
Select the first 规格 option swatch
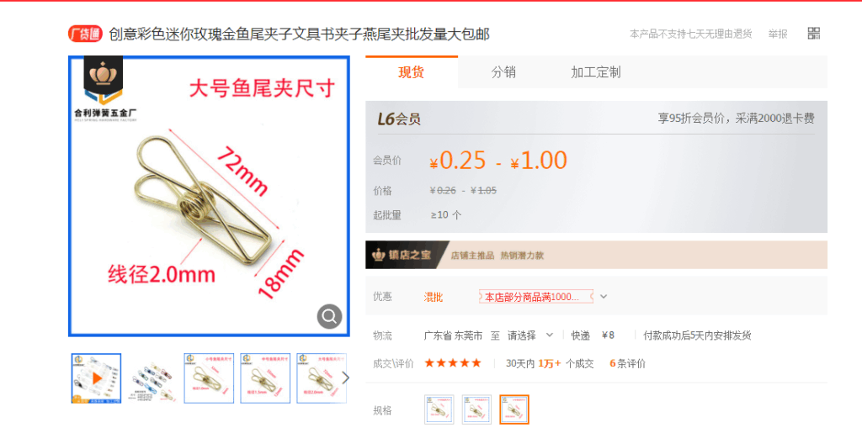pos(439,409)
